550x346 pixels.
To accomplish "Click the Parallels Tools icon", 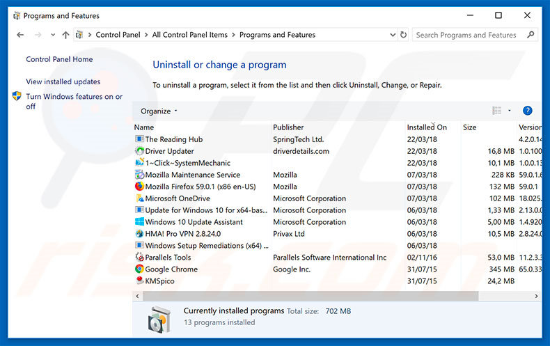I will tap(139, 257).
